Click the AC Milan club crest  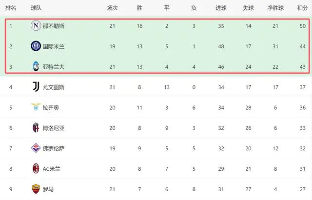(36, 169)
